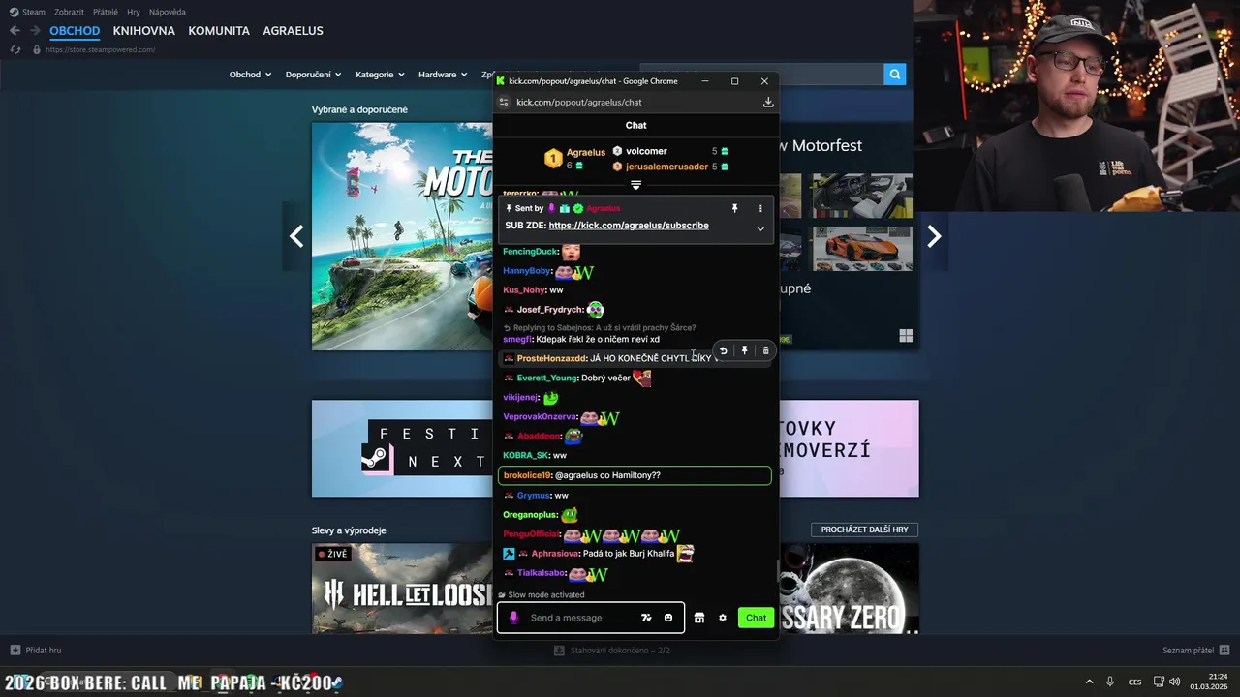The image size is (1240, 697).
Task: Open The Crew Motorfest featured image
Action: [x=402, y=236]
